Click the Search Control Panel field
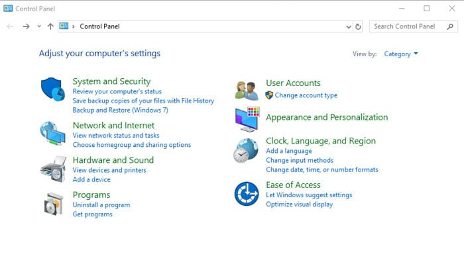Image resolution: width=464 pixels, height=272 pixels. click(414, 26)
